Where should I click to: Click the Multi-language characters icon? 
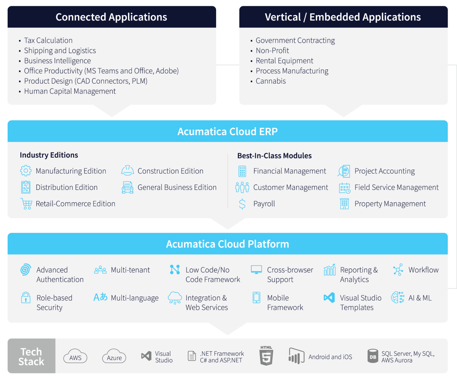pyautogui.click(x=101, y=297)
